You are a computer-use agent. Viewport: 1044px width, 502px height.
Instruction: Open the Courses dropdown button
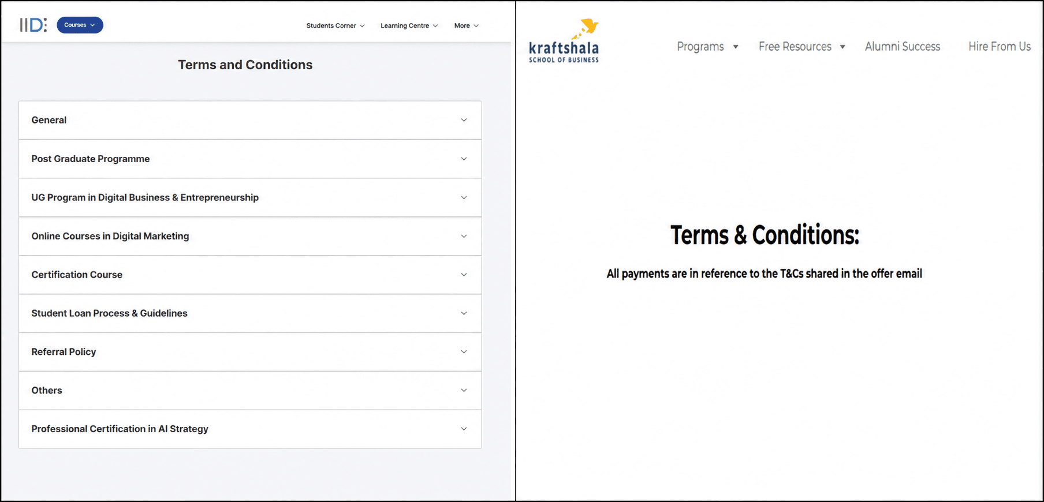tap(80, 25)
